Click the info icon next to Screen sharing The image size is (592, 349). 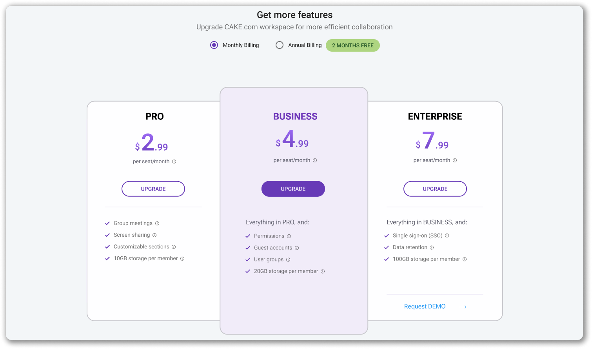click(155, 235)
